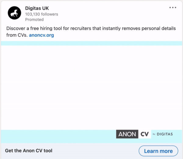Follow the anoncv.org hyperlink
183x159 pixels.
(41, 35)
